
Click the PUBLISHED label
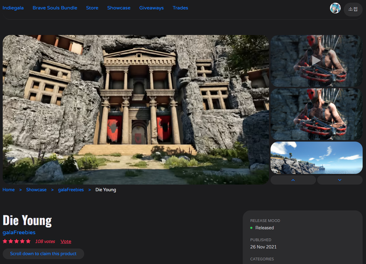pos(261,240)
